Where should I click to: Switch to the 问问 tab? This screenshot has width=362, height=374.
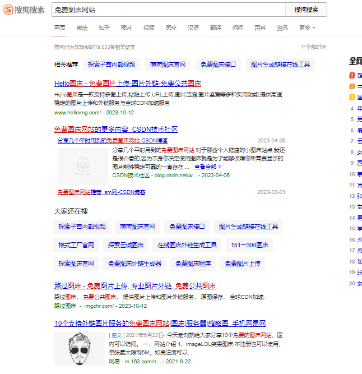pyautogui.click(x=238, y=28)
